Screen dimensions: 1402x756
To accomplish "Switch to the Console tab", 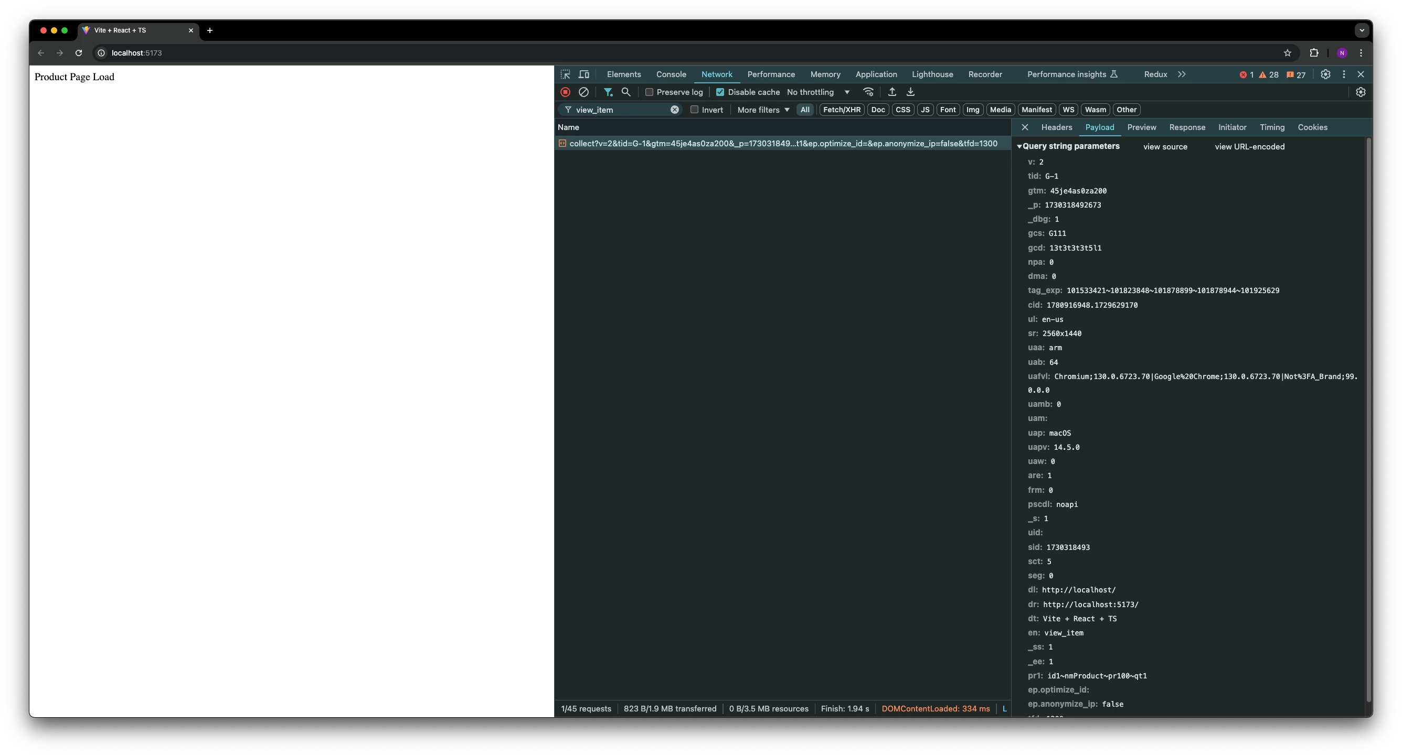I will [x=671, y=74].
